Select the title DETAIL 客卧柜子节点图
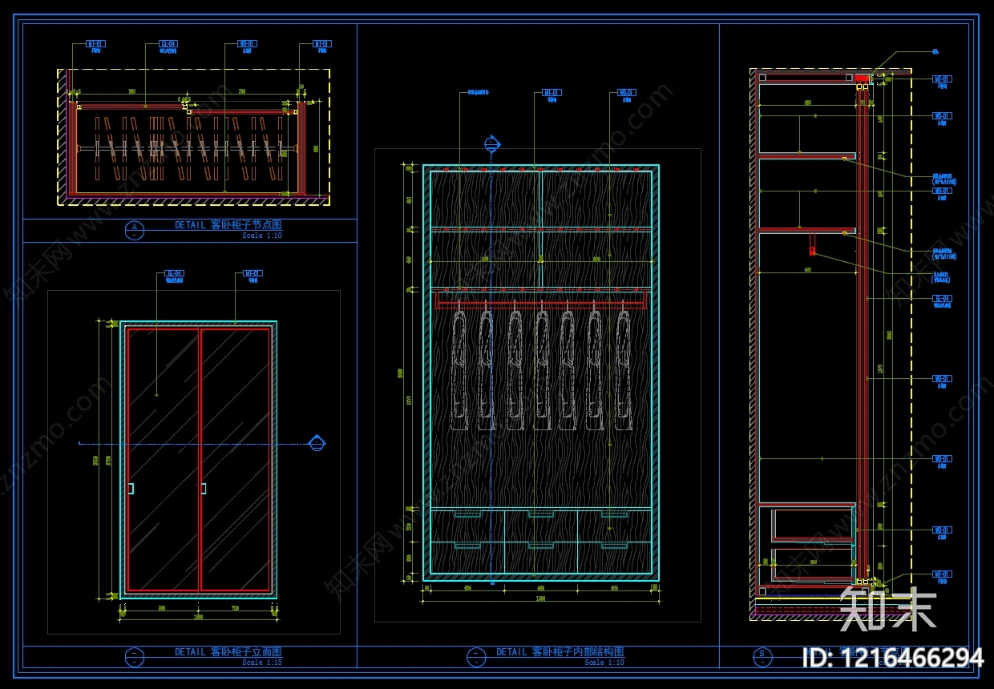994x689 pixels. pos(228,226)
